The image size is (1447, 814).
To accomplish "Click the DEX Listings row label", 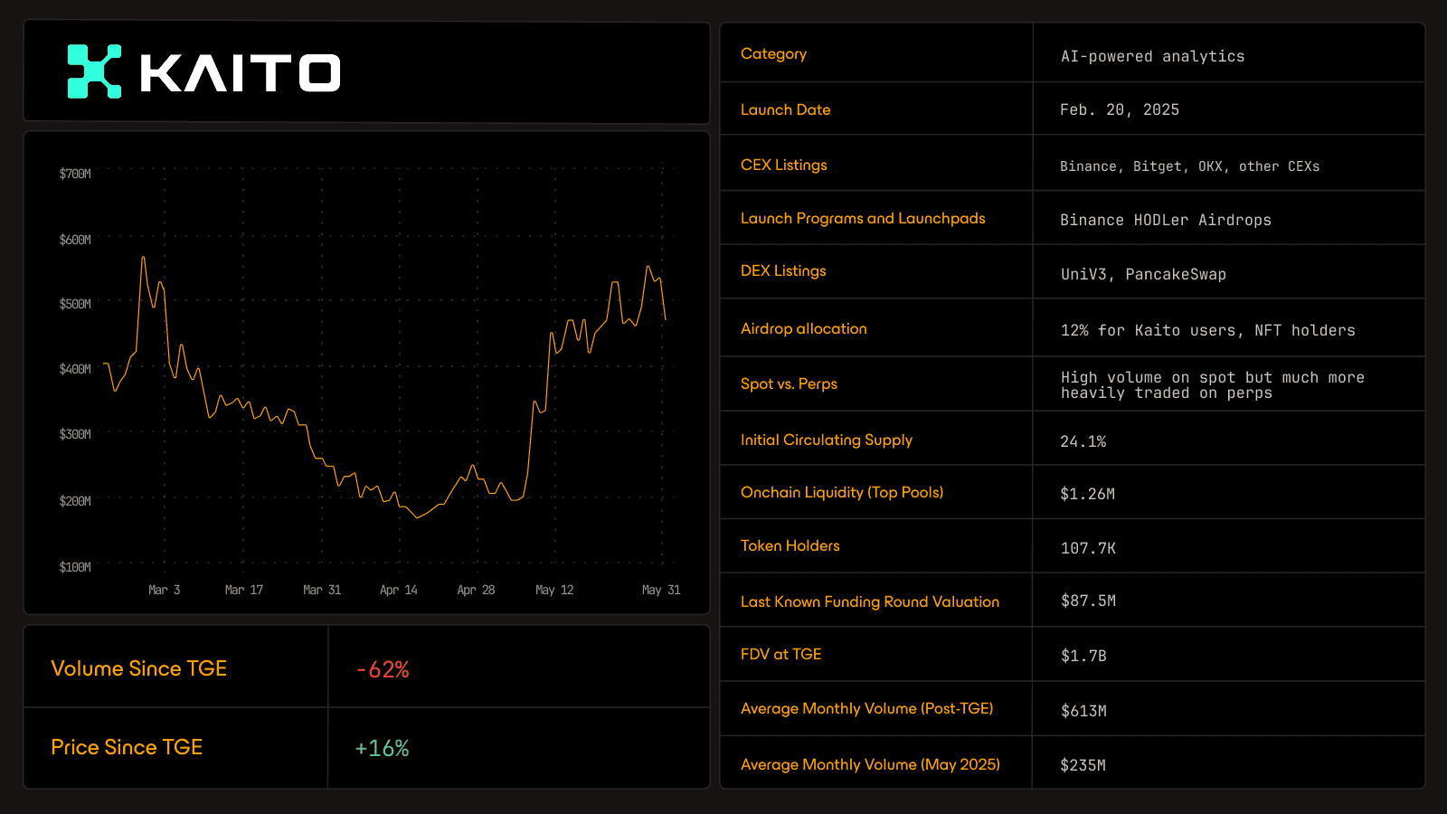I will 783,270.
